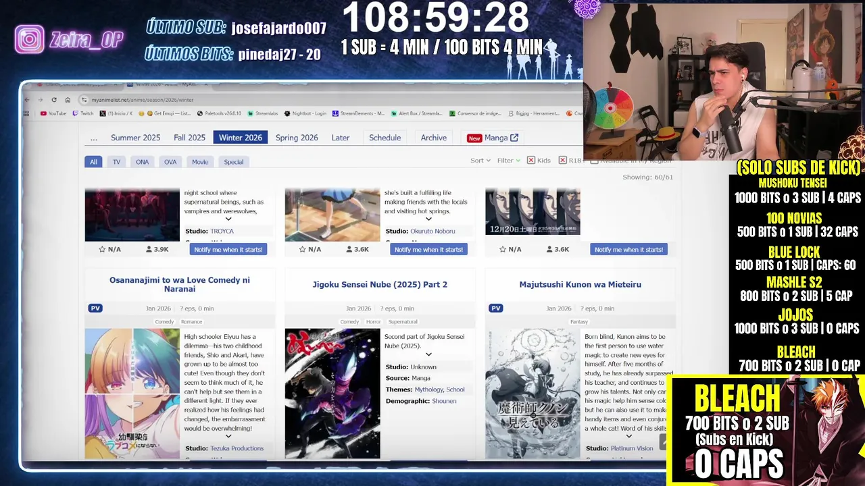The image size is (865, 486).
Task: Open the apps grid in bookmarks bar
Action: point(28,113)
